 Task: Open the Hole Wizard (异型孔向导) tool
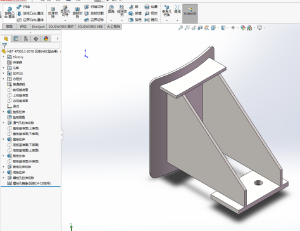(65, 11)
